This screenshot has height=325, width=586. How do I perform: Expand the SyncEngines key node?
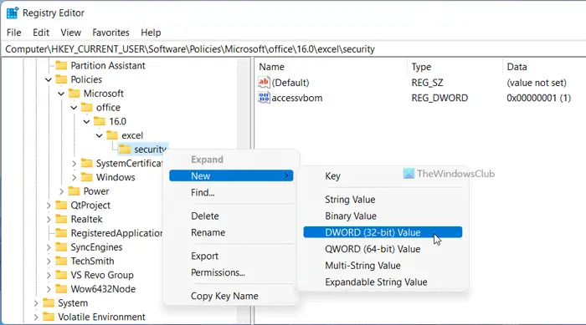tap(49, 247)
